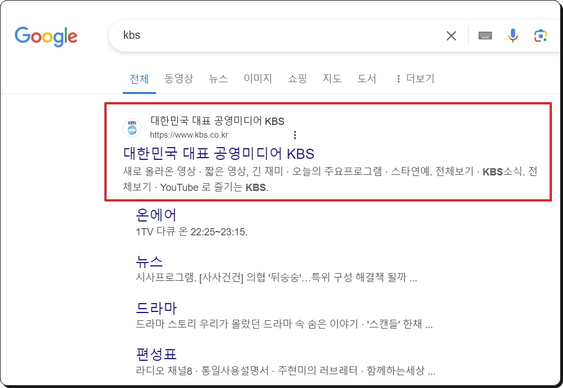Open the 쇼핑 tab
The height and width of the screenshot is (388, 563).
(x=297, y=78)
